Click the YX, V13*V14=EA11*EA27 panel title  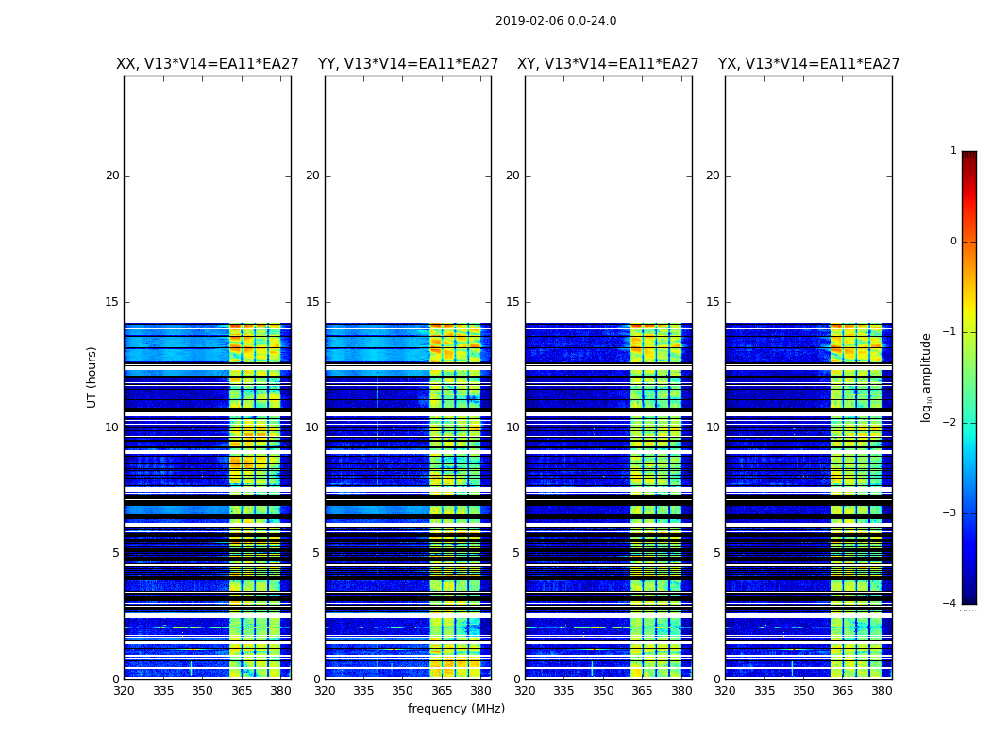(x=808, y=64)
